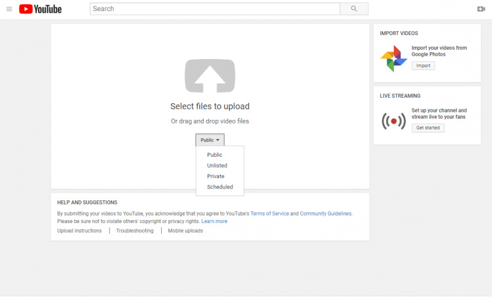The height and width of the screenshot is (303, 492).
Task: Click Get started for live streaming
Action: click(x=428, y=128)
